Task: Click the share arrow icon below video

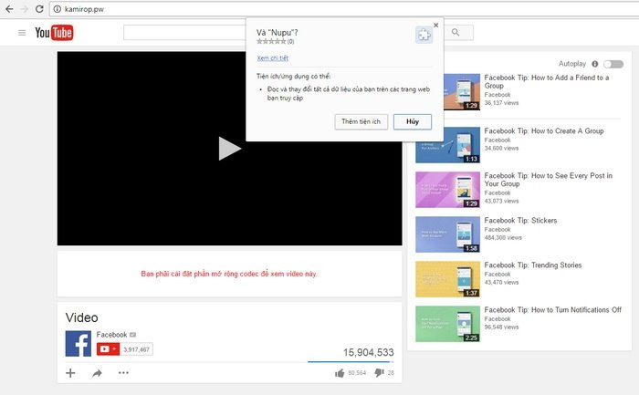Action: click(x=97, y=372)
